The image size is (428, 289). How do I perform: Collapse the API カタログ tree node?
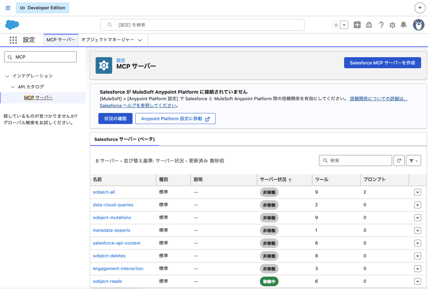pos(13,87)
